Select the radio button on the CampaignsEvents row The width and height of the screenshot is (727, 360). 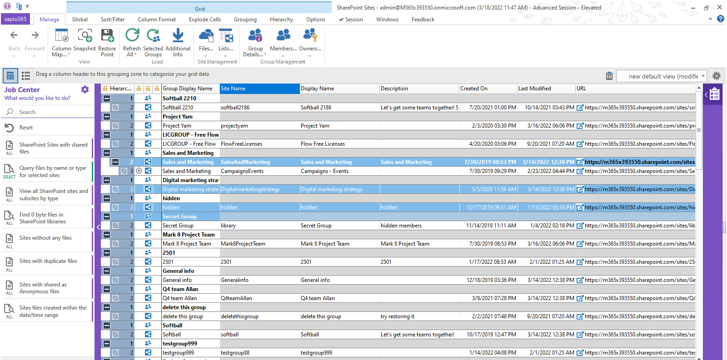[139, 171]
